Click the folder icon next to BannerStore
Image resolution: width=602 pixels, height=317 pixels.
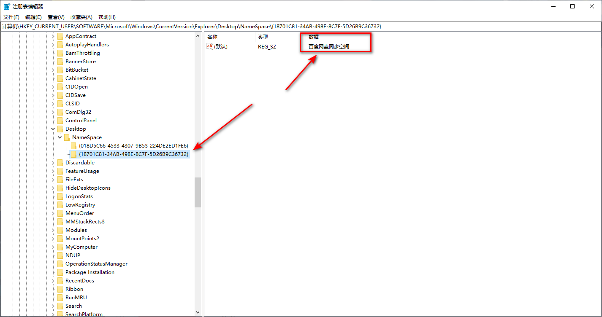coord(60,62)
